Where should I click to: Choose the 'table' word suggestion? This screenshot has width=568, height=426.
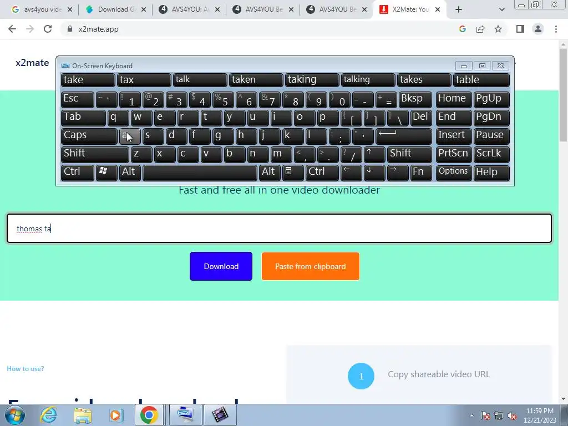(481, 80)
